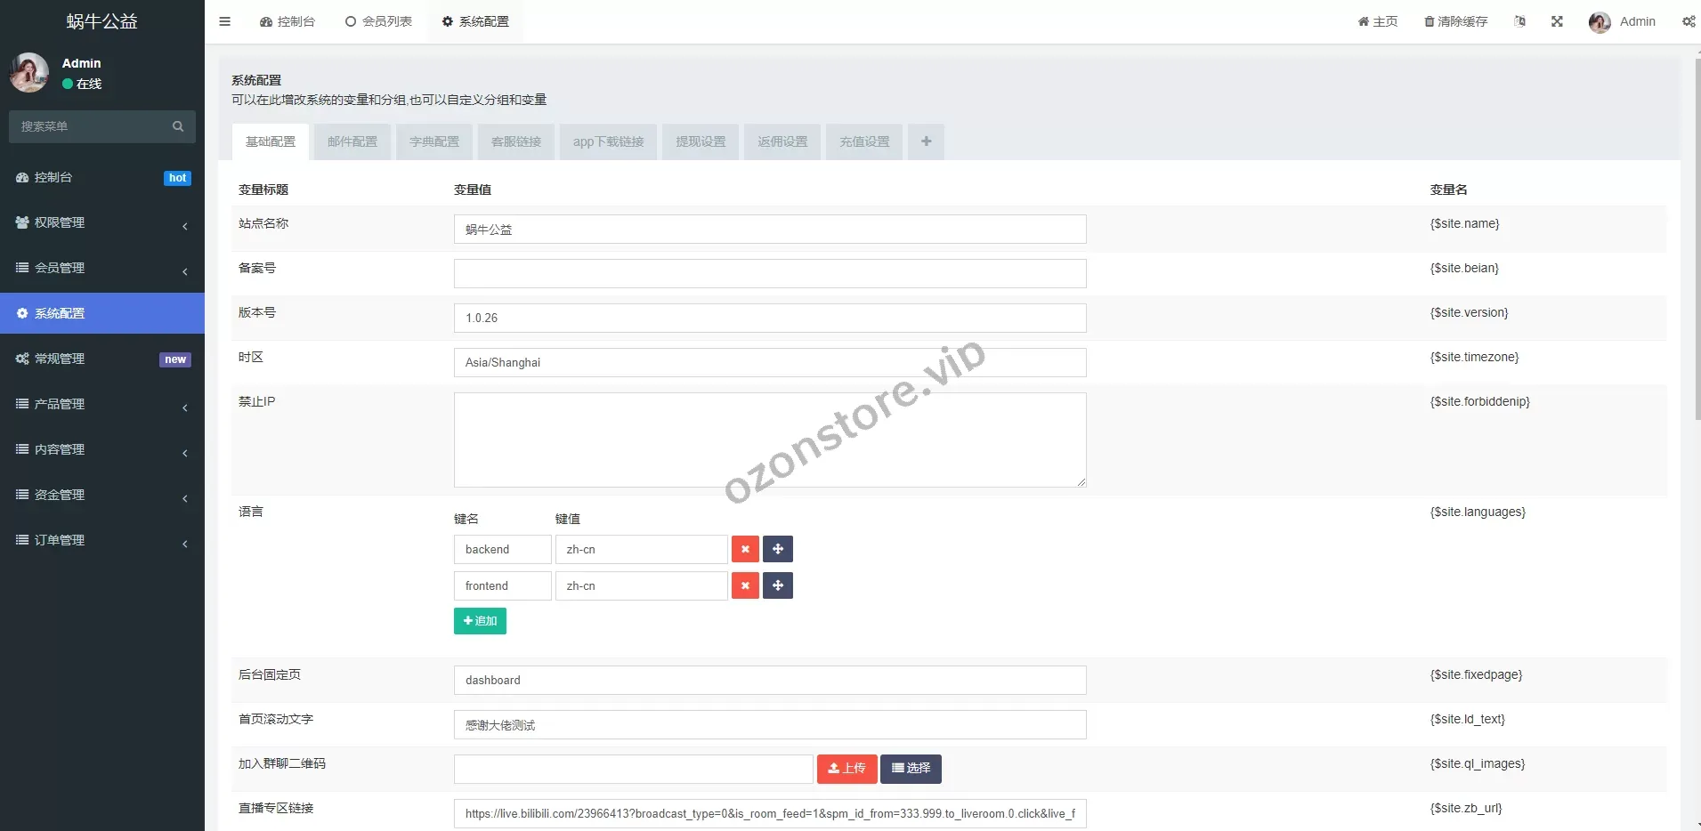
Task: Click the red 上传 upload button
Action: (x=846, y=768)
